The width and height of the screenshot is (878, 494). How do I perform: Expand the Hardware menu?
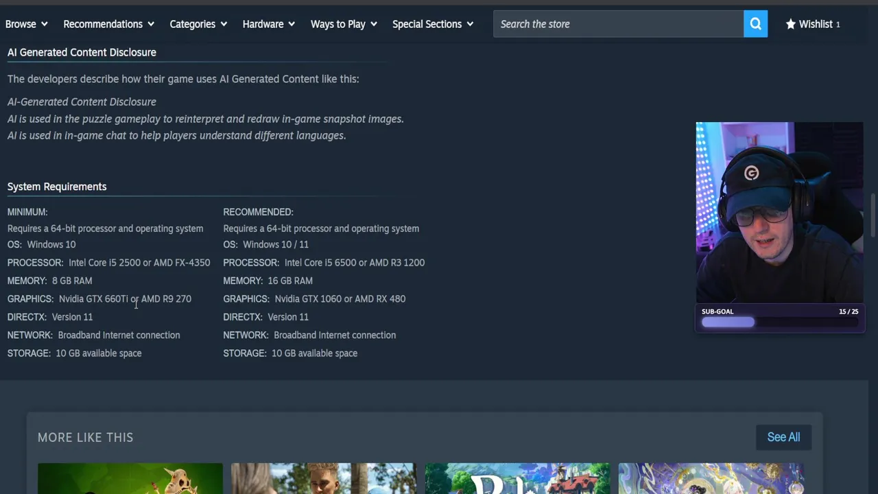pos(268,24)
